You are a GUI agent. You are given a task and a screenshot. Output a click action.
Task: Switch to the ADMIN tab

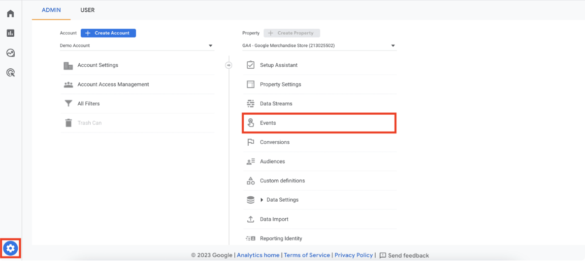coord(52,10)
